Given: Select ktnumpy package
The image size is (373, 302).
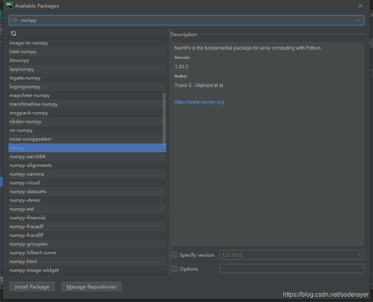Looking at the screenshot, I should coord(87,60).
